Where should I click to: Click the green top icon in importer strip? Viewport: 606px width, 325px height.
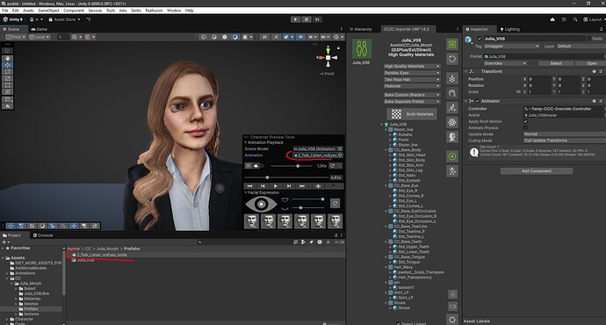pos(452,45)
